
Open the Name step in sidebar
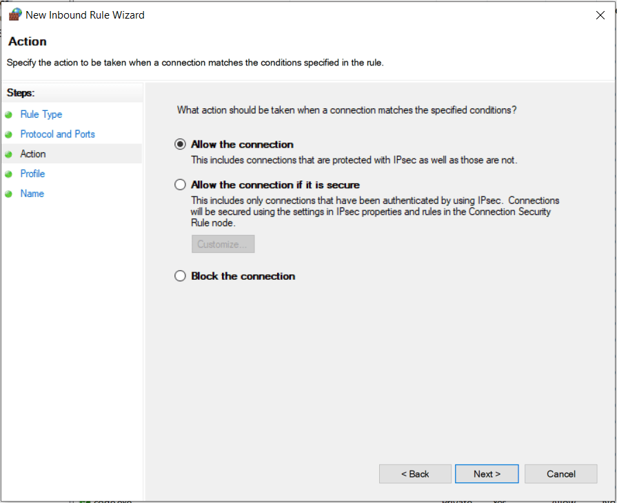click(32, 194)
